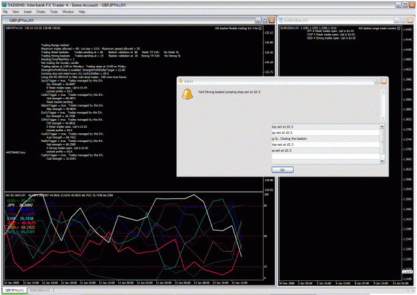Click the large bell icon in the Alert dialog
This screenshot has width=417, height=295.
(187, 95)
